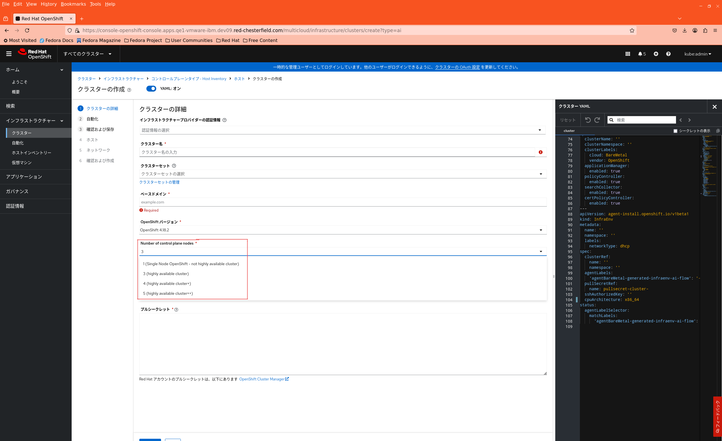Close the クラスター YAML panel

click(x=714, y=107)
